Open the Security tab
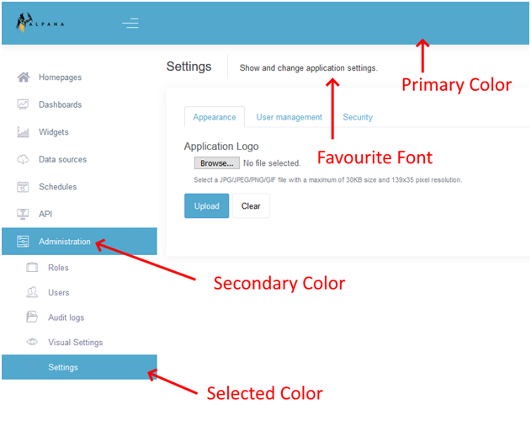Image resolution: width=531 pixels, height=426 pixels. point(358,118)
